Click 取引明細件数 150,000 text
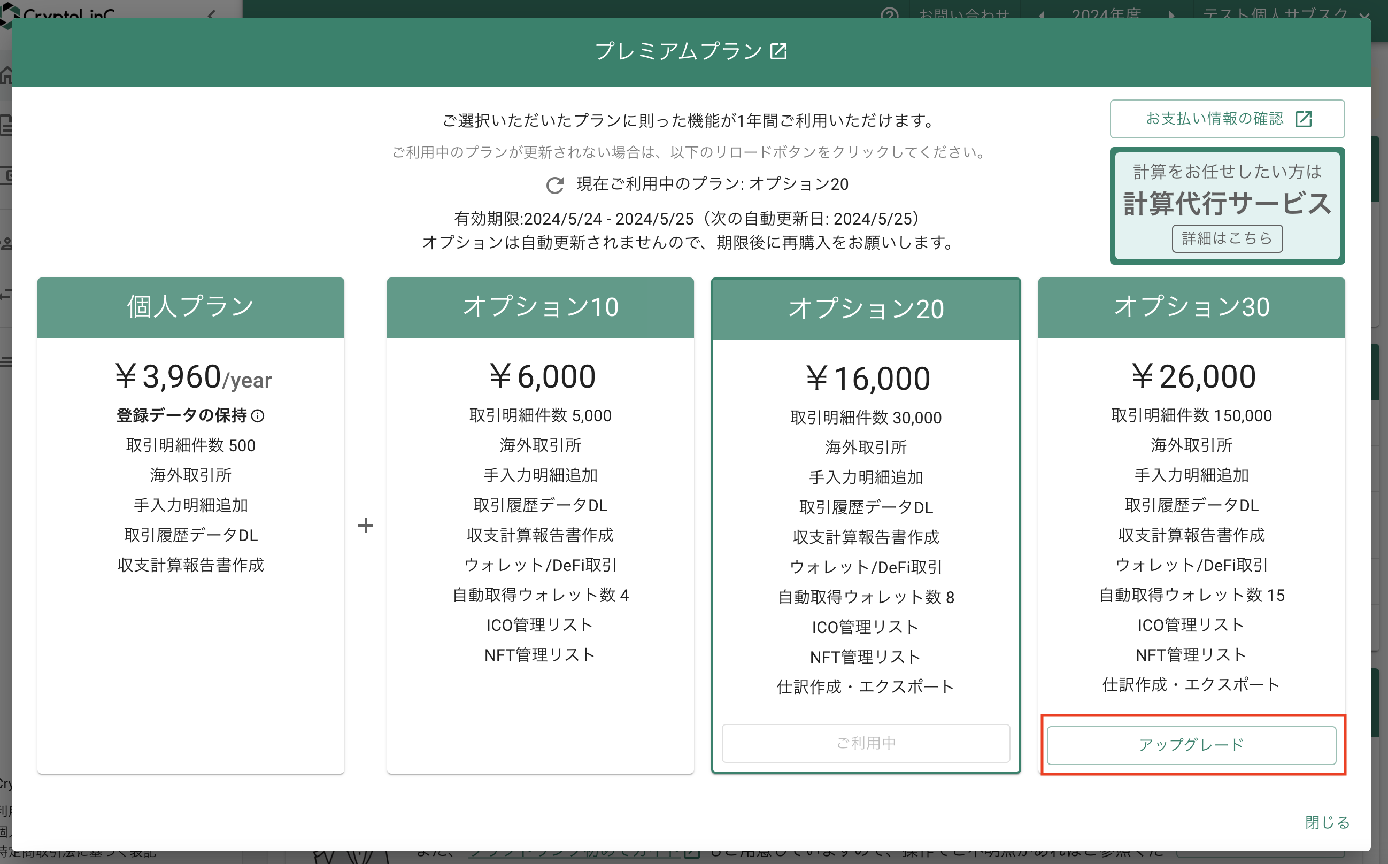Screen dimensions: 1388x864 pos(1191,416)
